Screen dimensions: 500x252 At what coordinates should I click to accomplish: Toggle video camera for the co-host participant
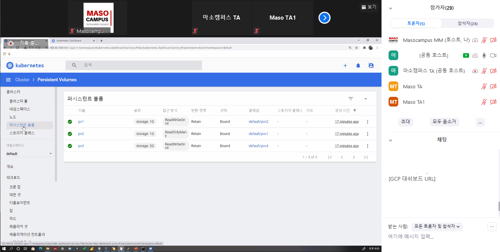(x=493, y=55)
